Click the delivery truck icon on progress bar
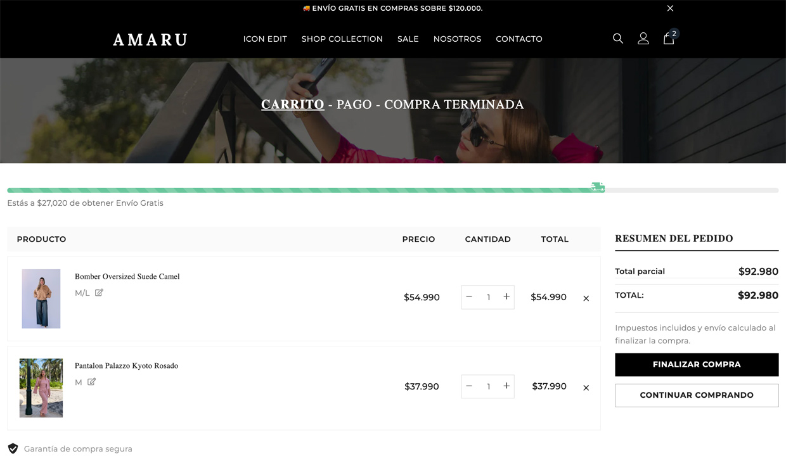Screen dimensions: 786x456 pos(598,187)
